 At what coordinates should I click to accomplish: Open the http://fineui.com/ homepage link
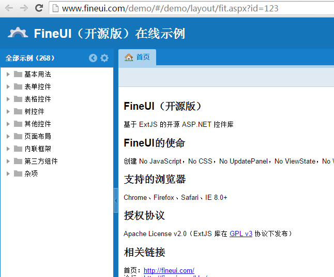[169, 270]
